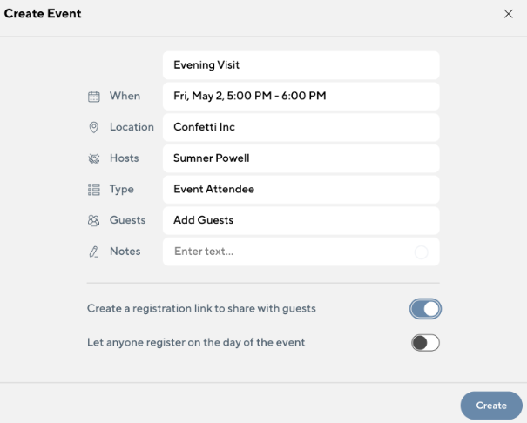Click the registration link label text
This screenshot has height=423, width=527.
[201, 308]
